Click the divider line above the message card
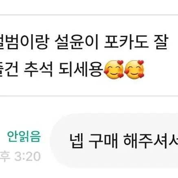The height and width of the screenshot is (178, 178). click(89, 15)
